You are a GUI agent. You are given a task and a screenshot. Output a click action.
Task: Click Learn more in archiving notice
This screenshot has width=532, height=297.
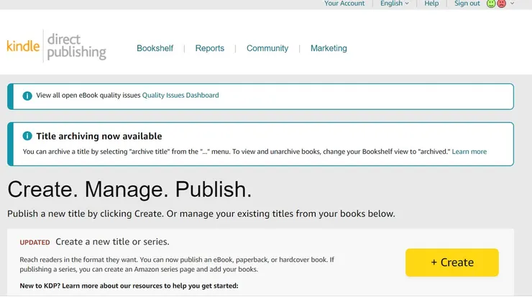(x=469, y=152)
